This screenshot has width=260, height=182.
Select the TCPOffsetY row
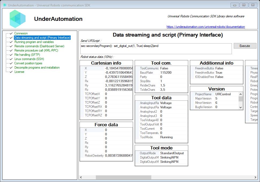[107, 98]
